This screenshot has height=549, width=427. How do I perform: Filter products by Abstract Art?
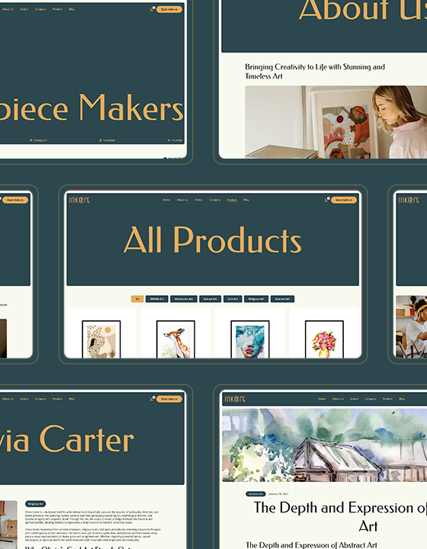tap(282, 299)
